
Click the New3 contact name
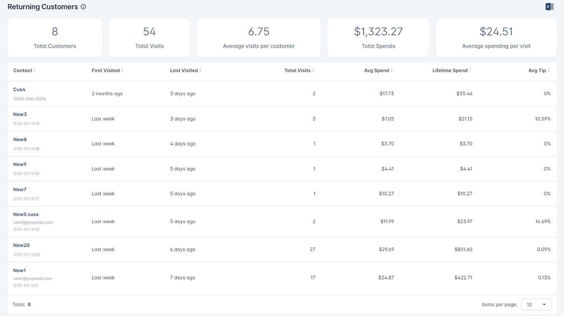[x=20, y=114]
